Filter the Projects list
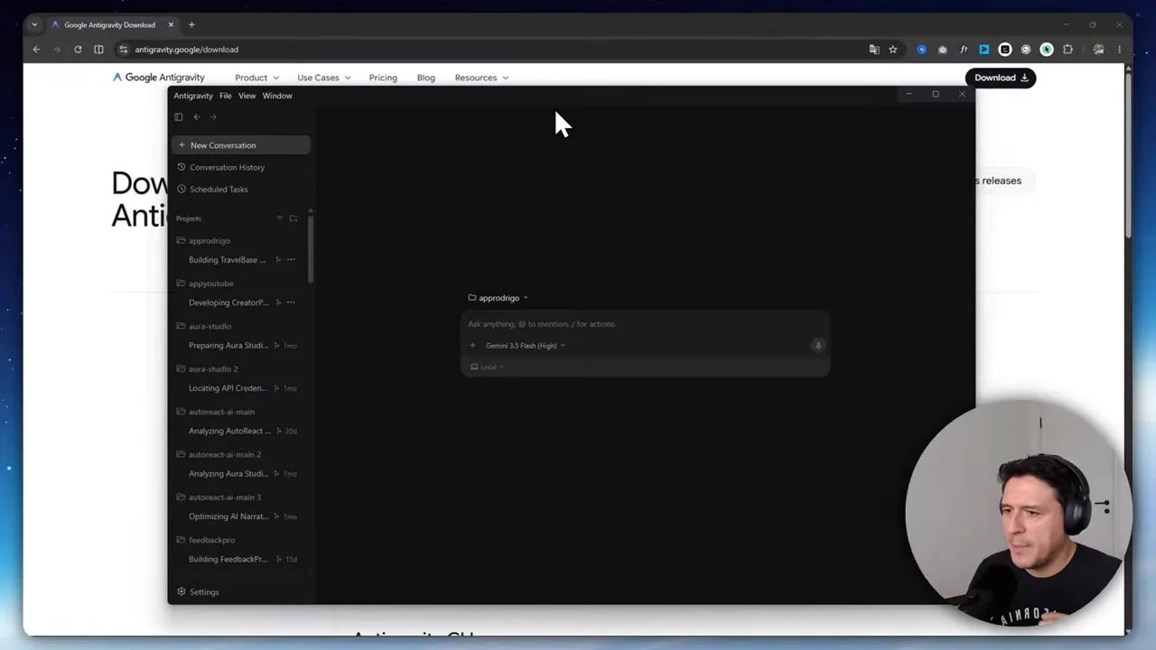 (x=279, y=218)
